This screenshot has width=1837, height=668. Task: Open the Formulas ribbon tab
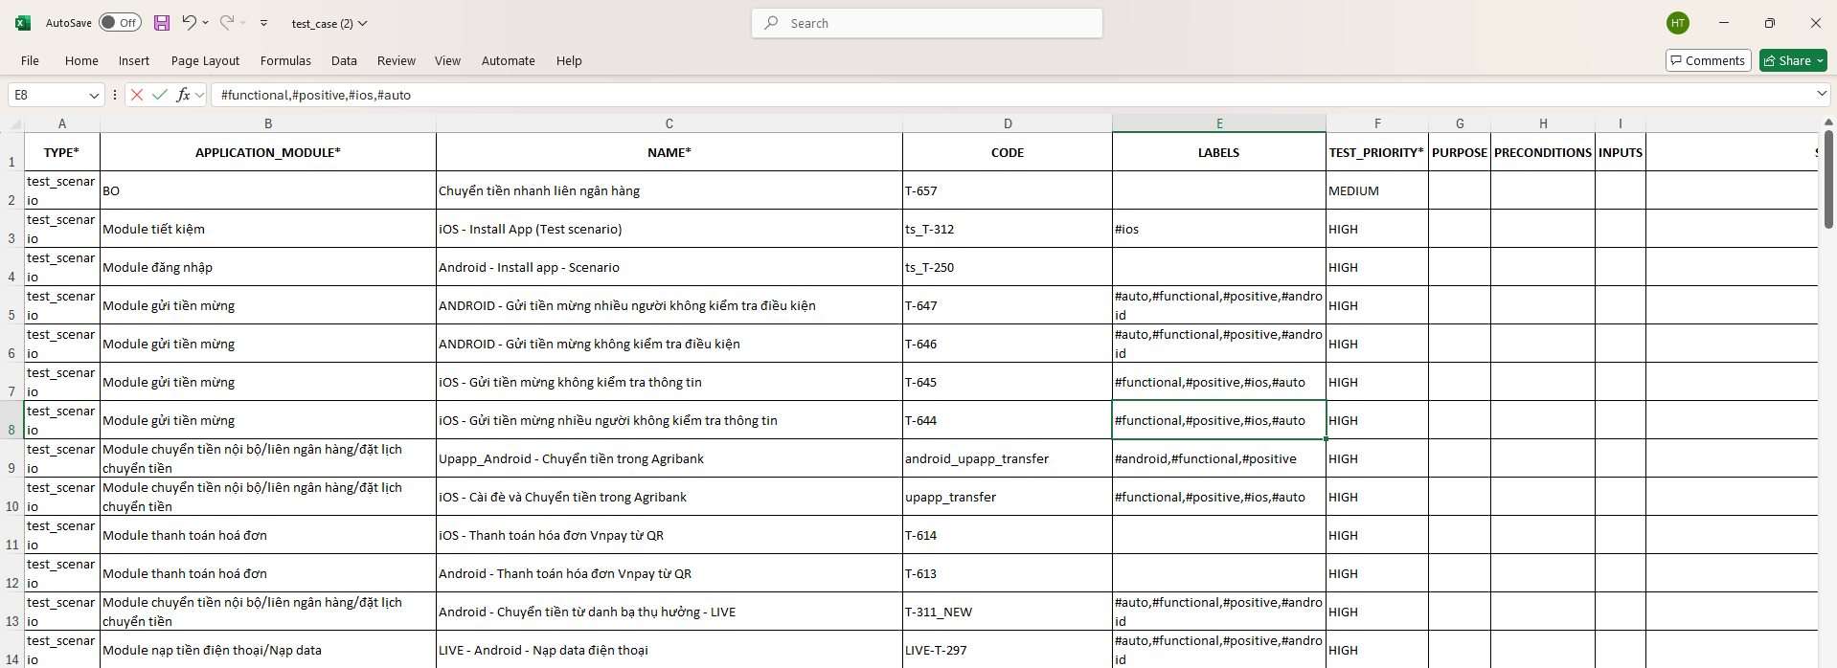[x=285, y=60]
